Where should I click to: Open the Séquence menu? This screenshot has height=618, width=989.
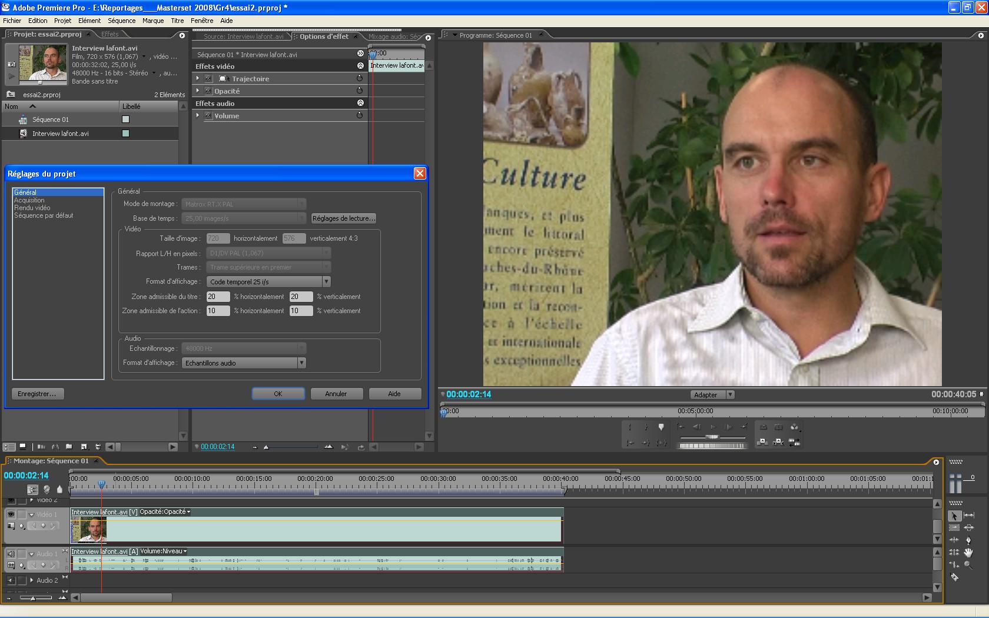(122, 21)
